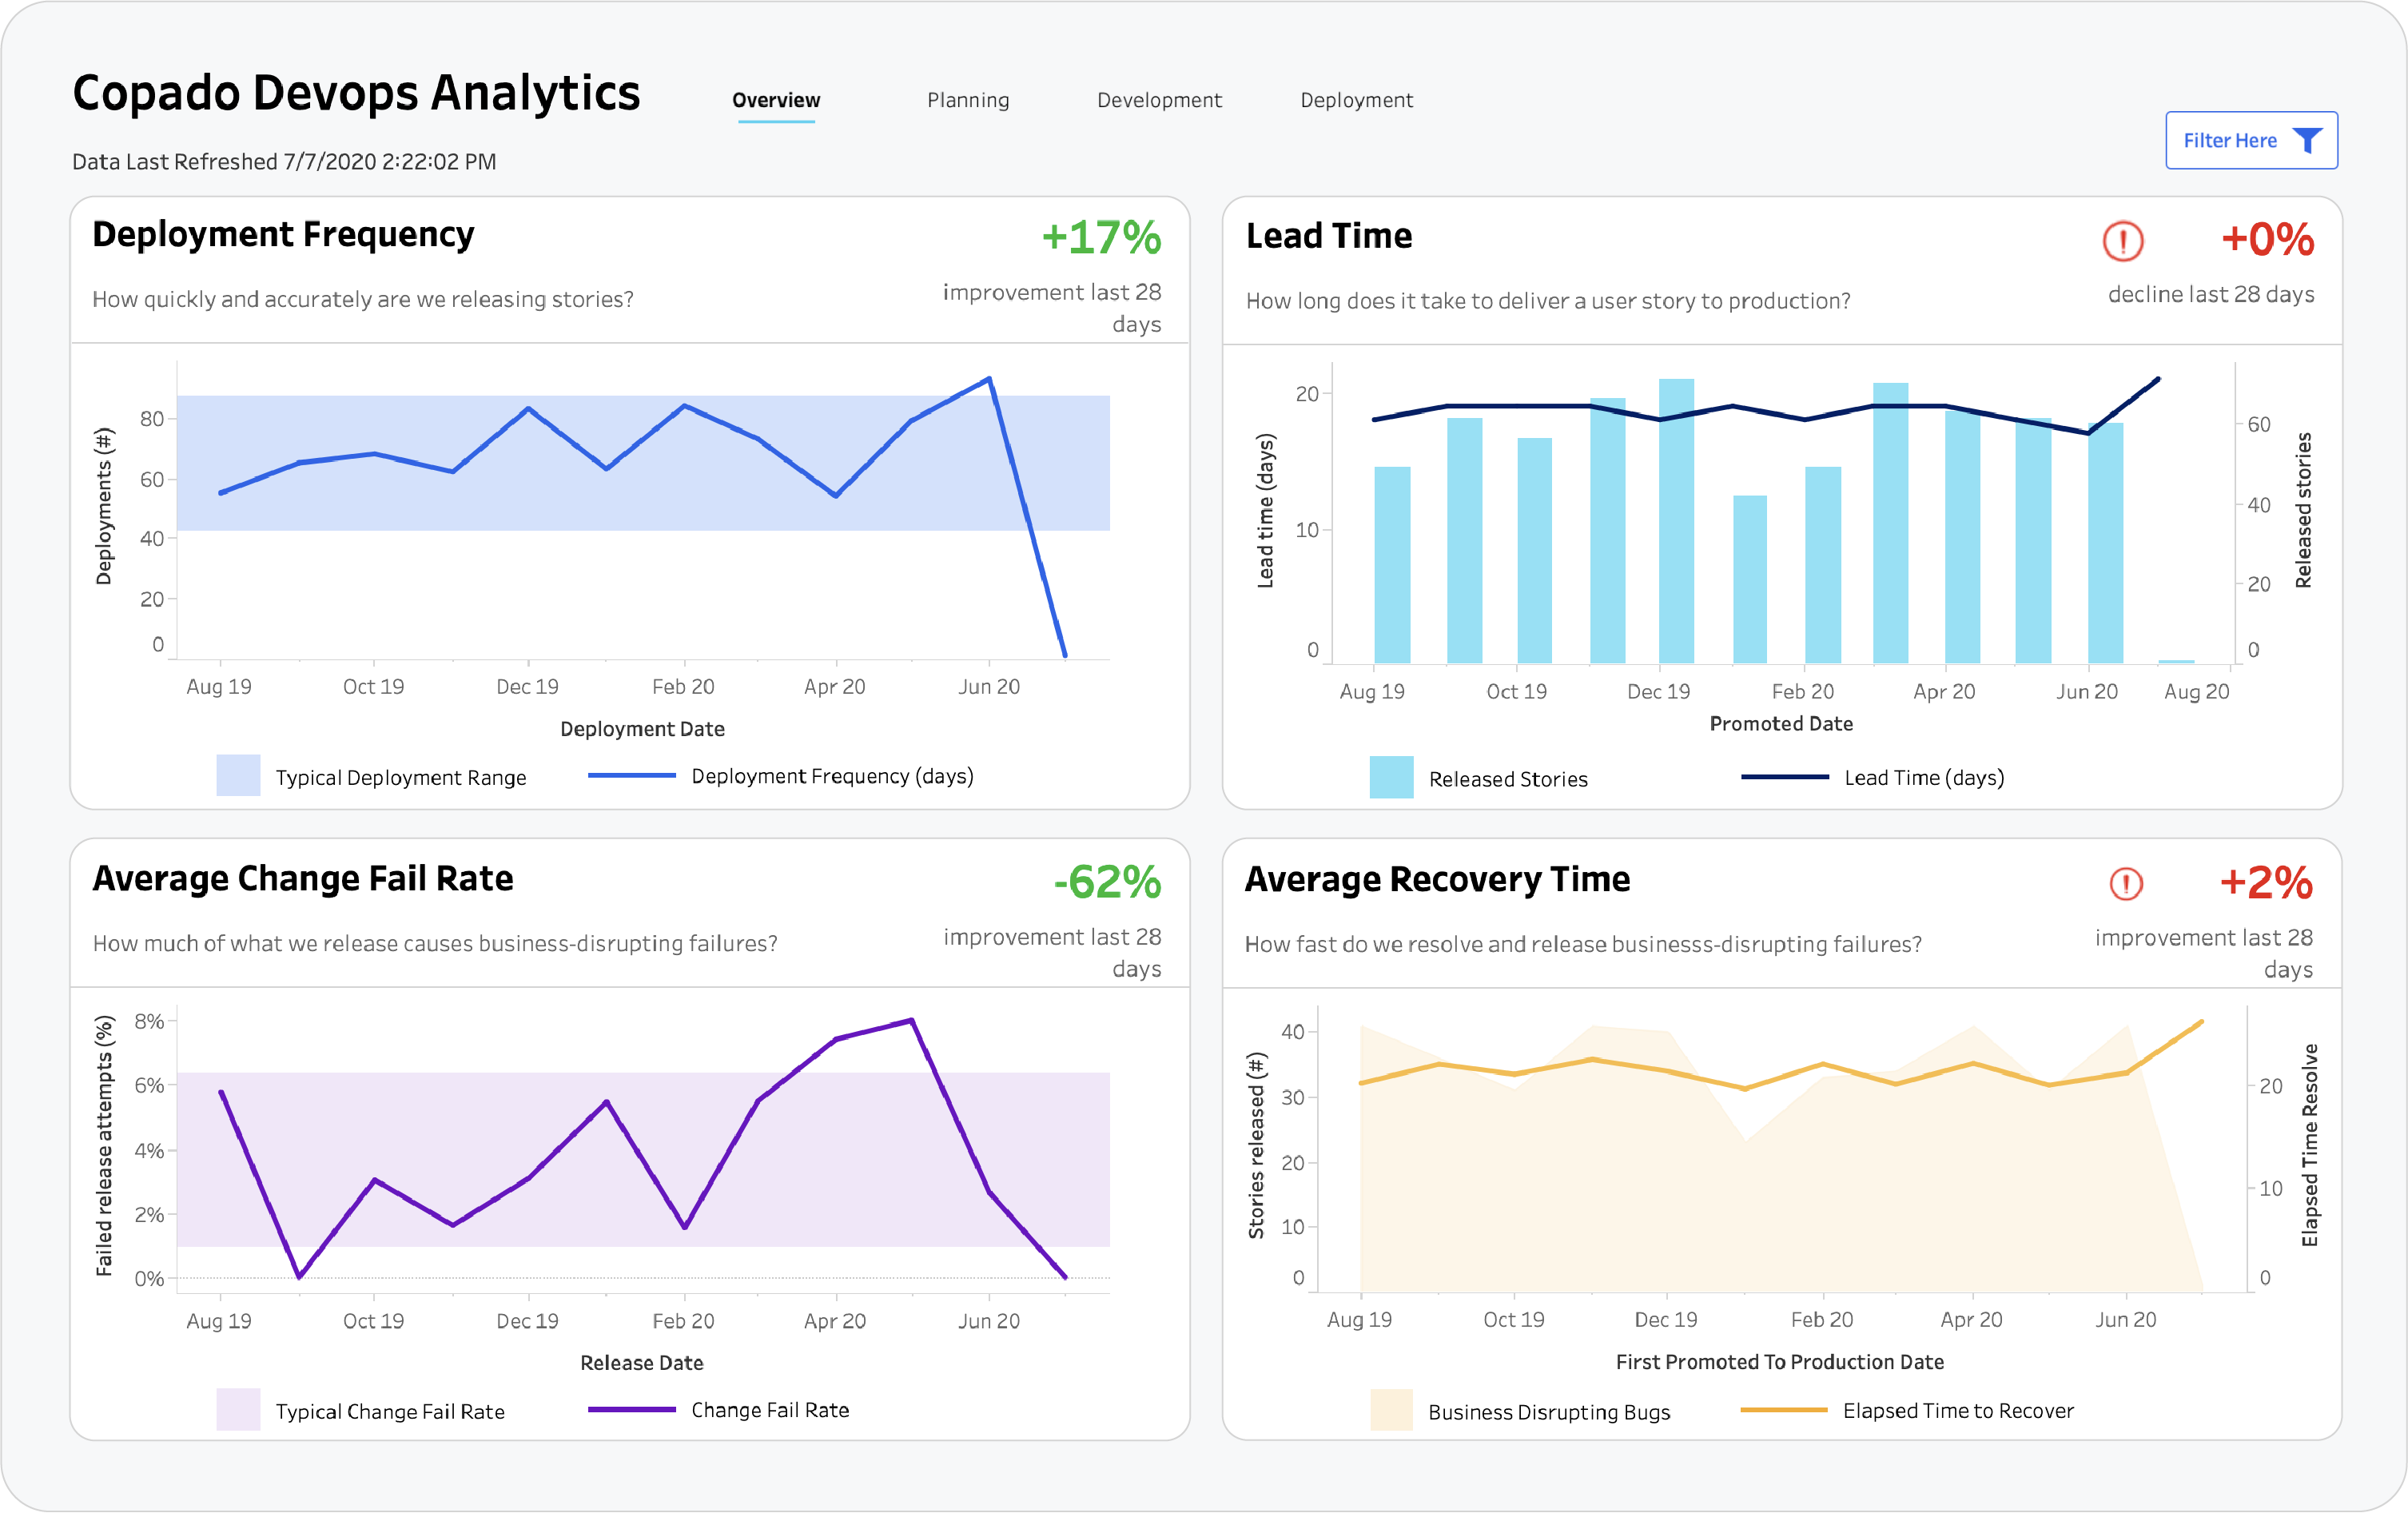Click 'How long does it take' subtitle

[1548, 301]
